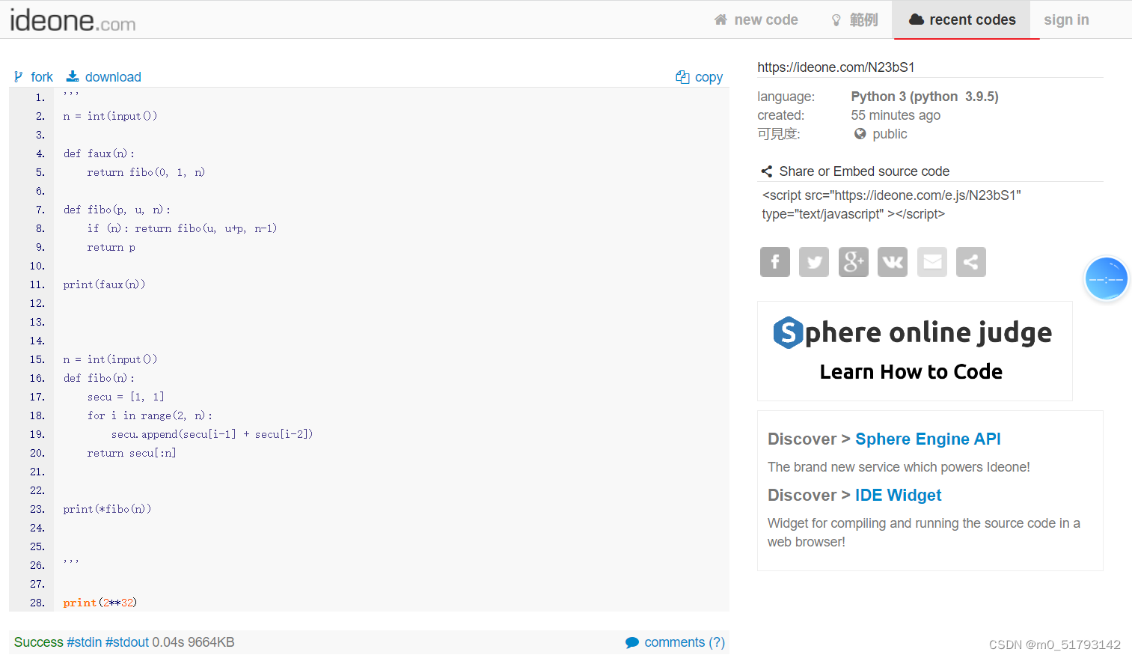This screenshot has width=1132, height=658.
Task: Share on Twitter
Action: pos(814,262)
